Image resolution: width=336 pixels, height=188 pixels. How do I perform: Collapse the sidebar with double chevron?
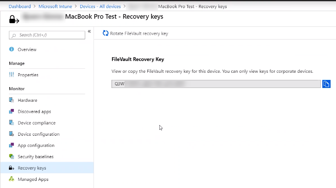[x=89, y=31]
